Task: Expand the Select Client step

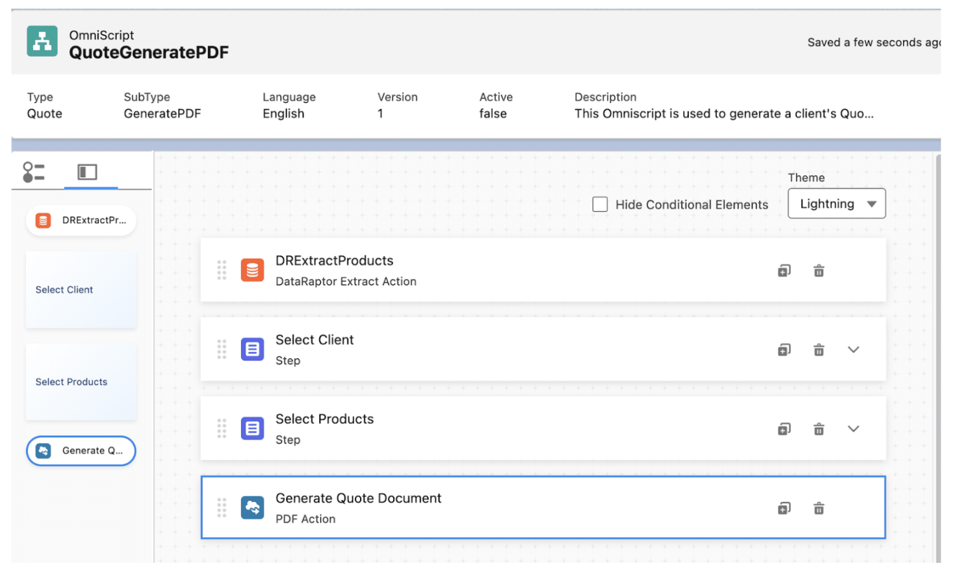Action: tap(854, 350)
